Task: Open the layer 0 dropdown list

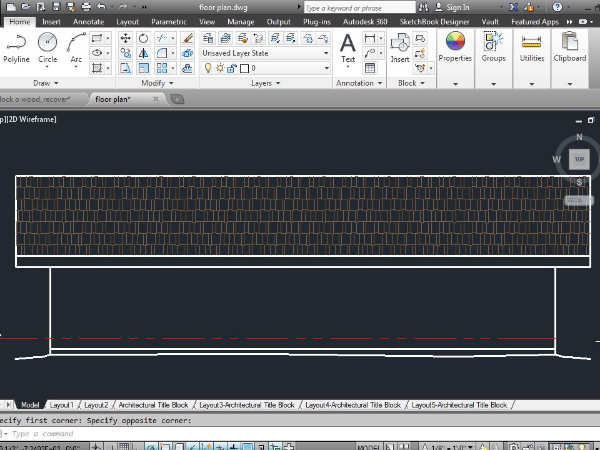Action: pyautogui.click(x=326, y=68)
